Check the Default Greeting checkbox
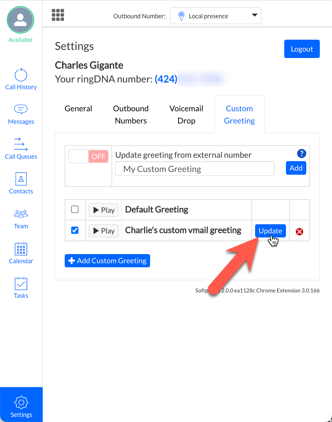 pos(75,209)
